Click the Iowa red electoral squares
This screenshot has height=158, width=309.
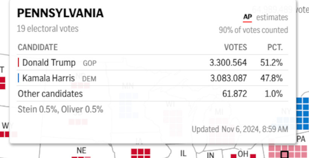[x=141, y=153]
